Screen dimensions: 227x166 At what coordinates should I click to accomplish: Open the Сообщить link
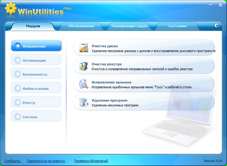(x=13, y=161)
